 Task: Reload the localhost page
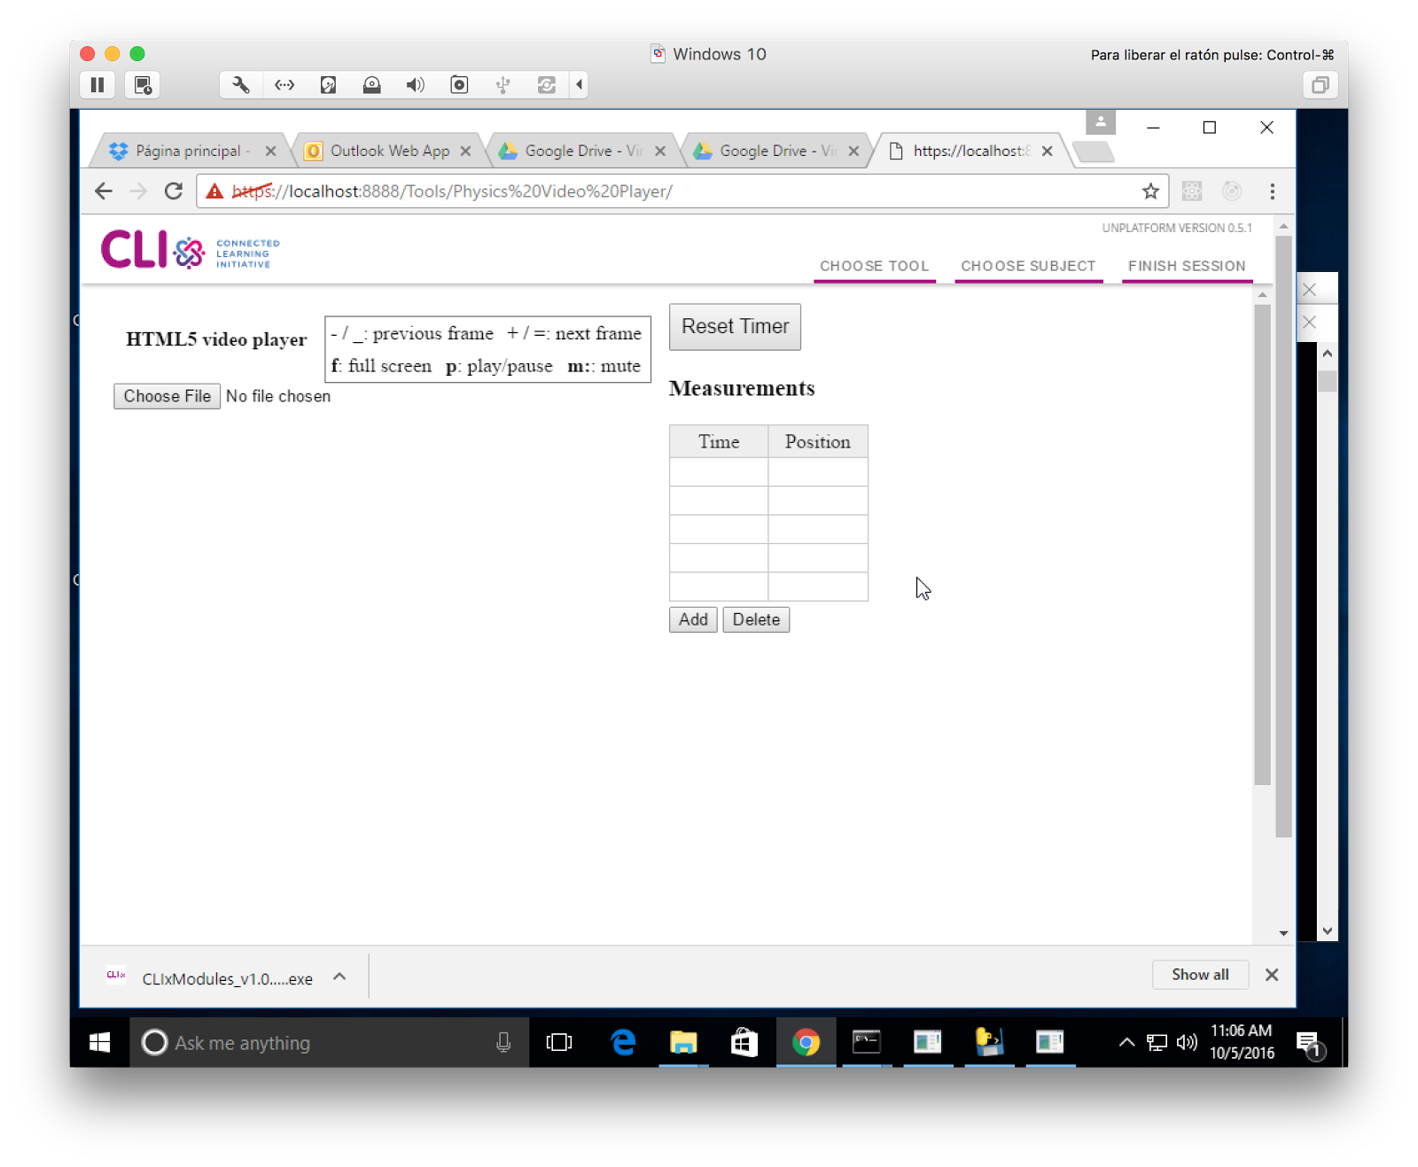click(x=174, y=191)
